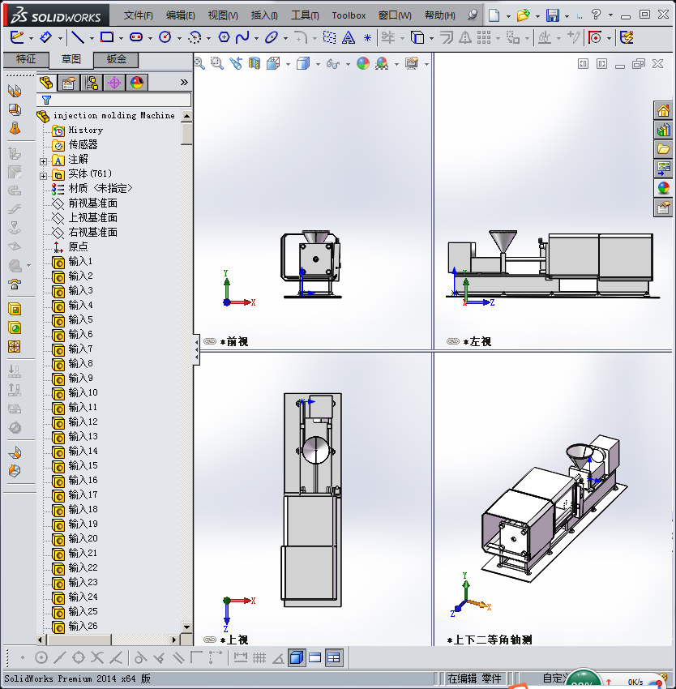Screen dimensions: 676x689
Task: Open the display style dropdown arrow
Action: tap(318, 65)
